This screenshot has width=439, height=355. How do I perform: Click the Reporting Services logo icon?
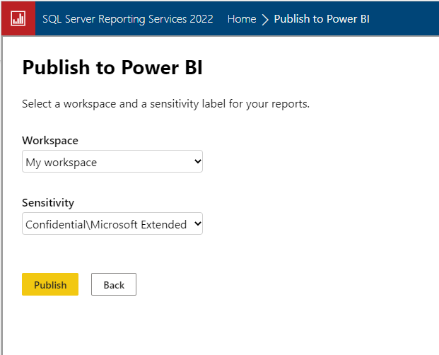tap(18, 18)
